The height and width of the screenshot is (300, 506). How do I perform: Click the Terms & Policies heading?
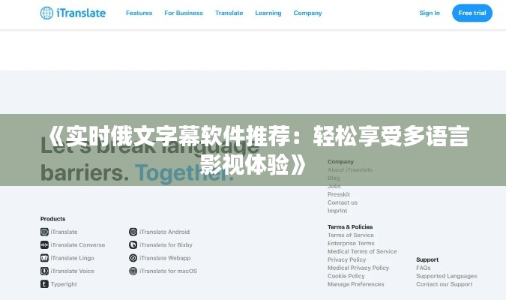point(350,227)
